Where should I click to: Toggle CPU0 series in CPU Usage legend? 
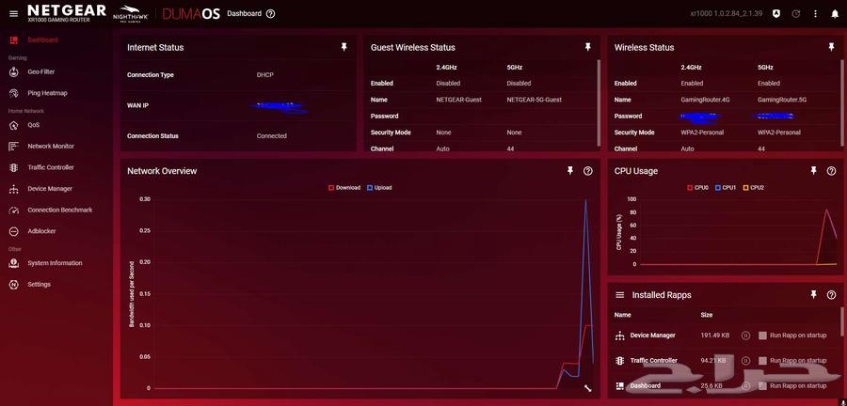[697, 188]
